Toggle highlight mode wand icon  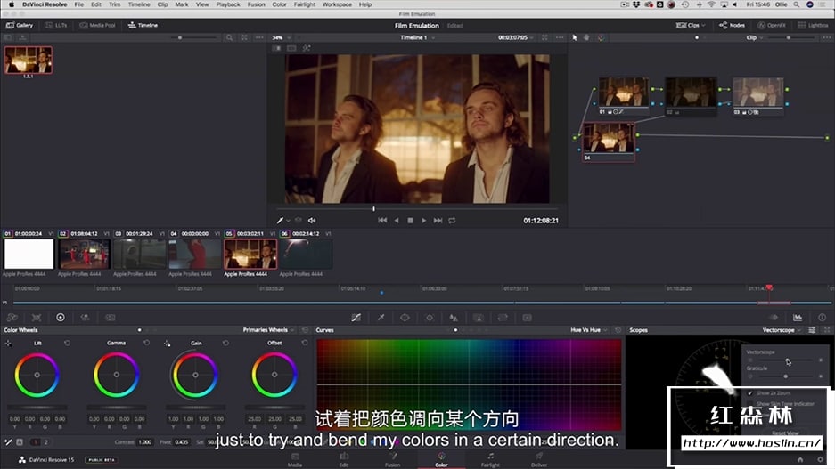coord(307,48)
